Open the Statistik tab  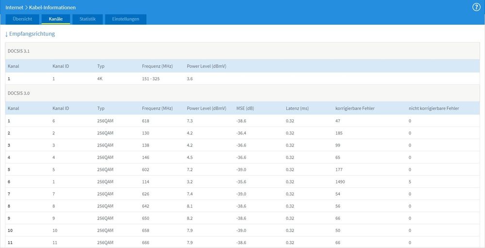87,19
